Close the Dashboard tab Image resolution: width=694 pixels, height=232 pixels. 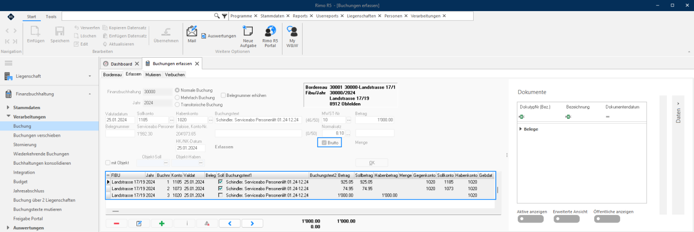pos(137,64)
